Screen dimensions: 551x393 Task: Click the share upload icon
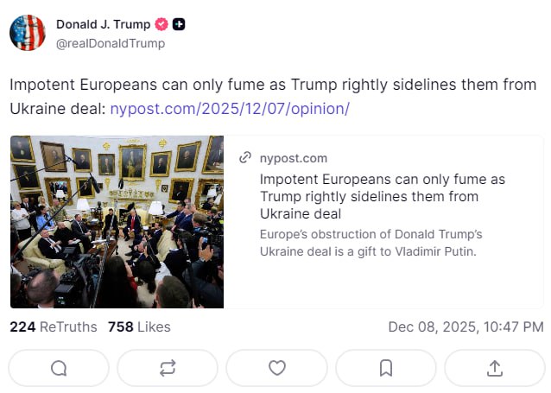pos(495,368)
